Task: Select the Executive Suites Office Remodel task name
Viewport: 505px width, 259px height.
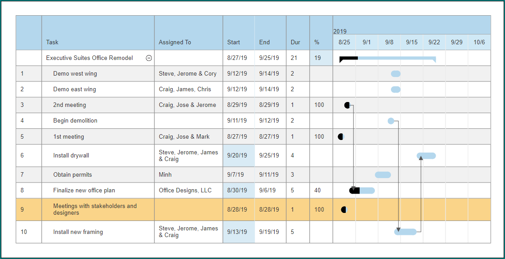Action: click(89, 58)
